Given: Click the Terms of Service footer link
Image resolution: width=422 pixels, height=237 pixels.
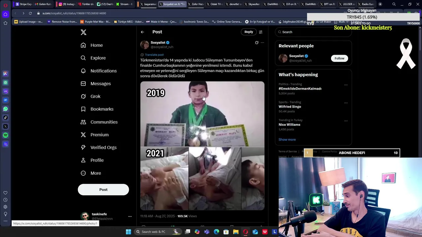Looking at the screenshot, I should 287,151.
